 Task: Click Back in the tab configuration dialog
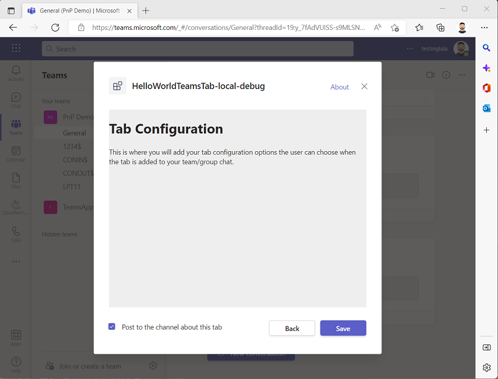coord(292,328)
